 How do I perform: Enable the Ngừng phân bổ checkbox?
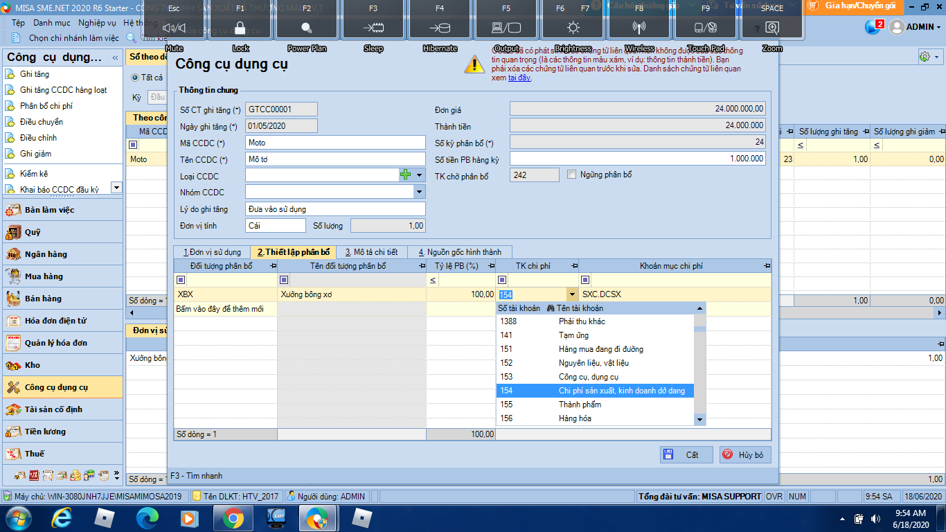pyautogui.click(x=572, y=175)
